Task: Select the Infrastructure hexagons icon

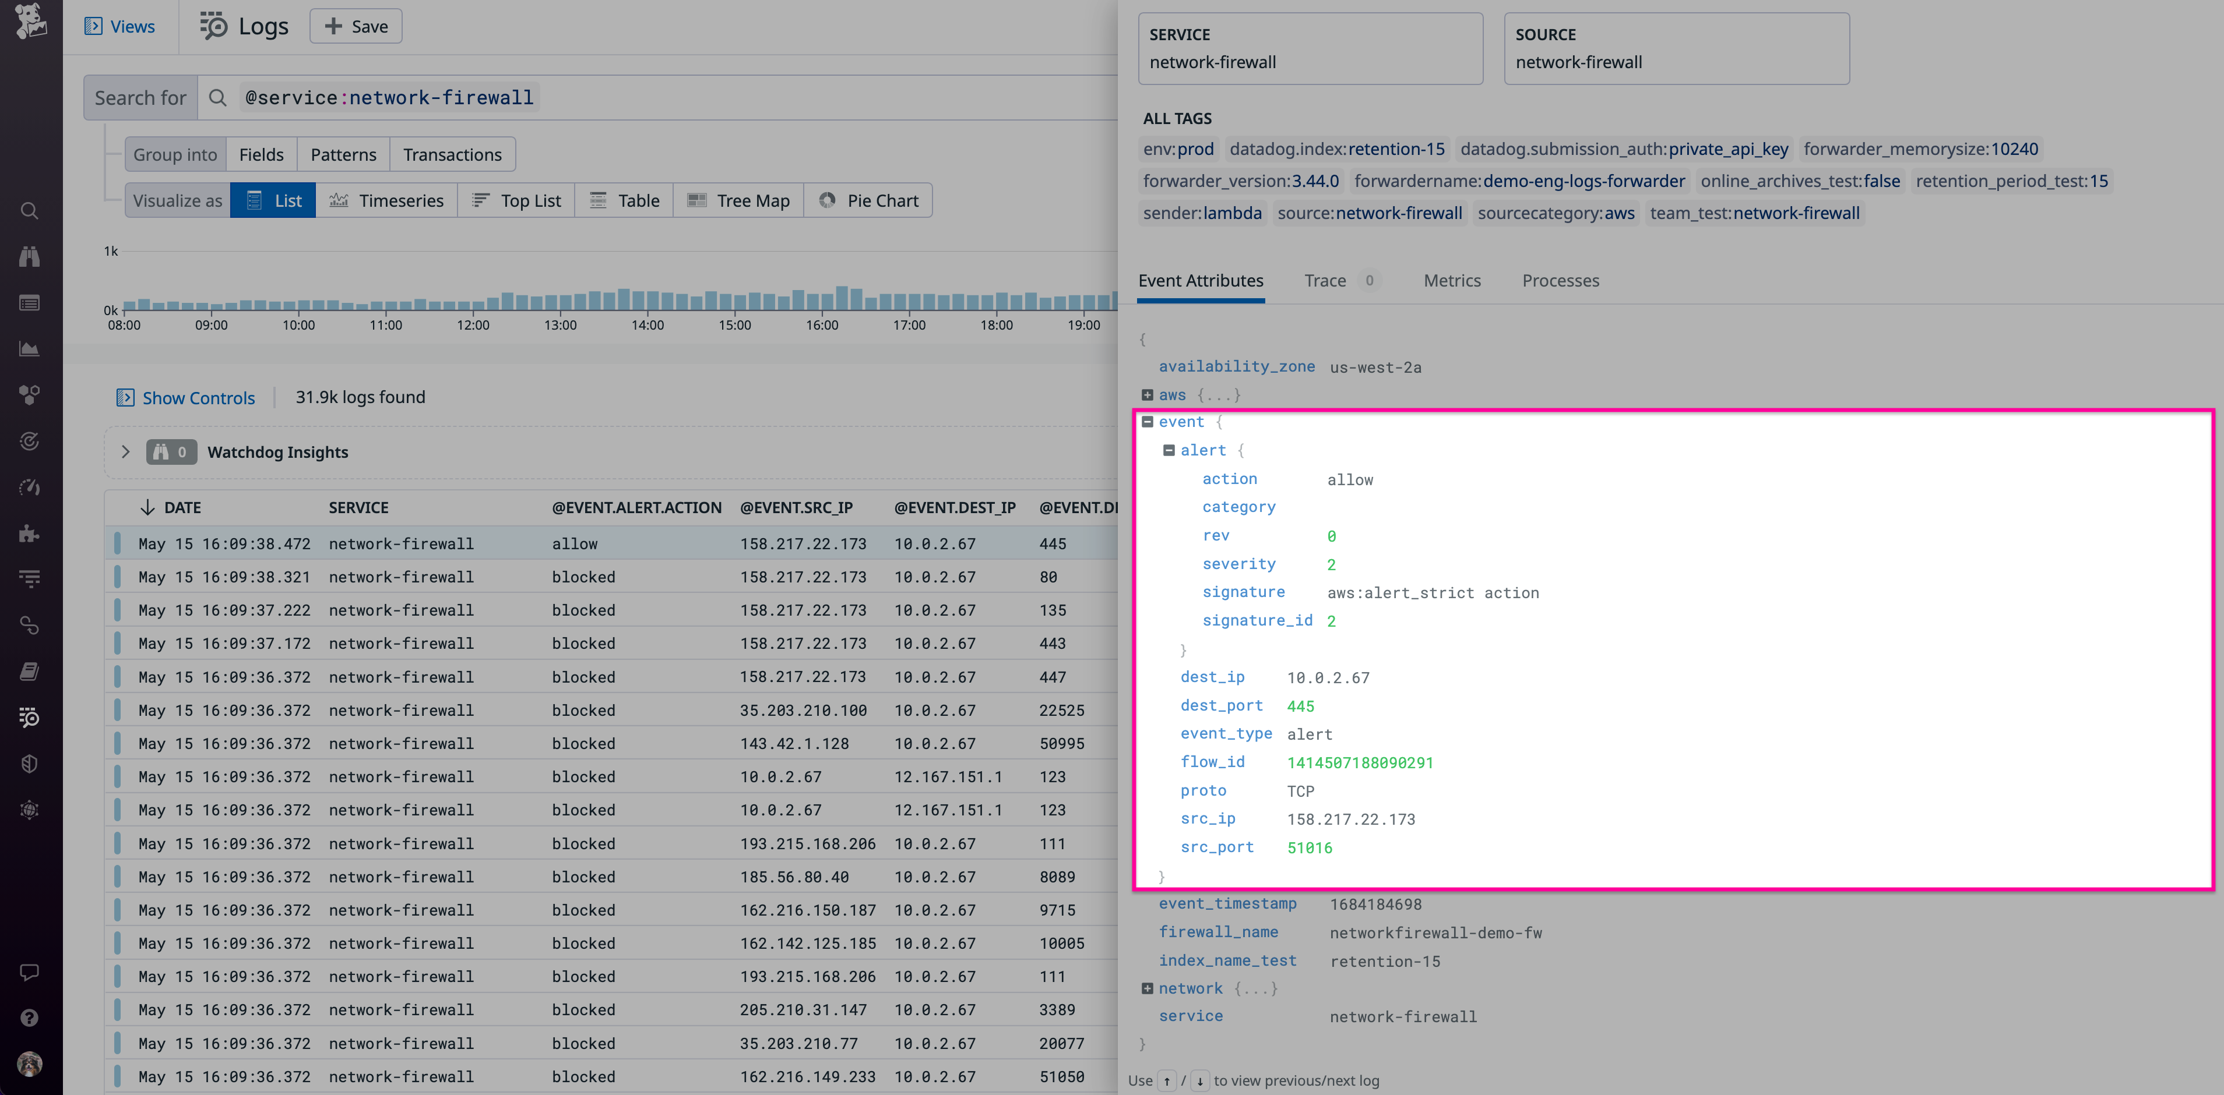Action: (x=29, y=394)
